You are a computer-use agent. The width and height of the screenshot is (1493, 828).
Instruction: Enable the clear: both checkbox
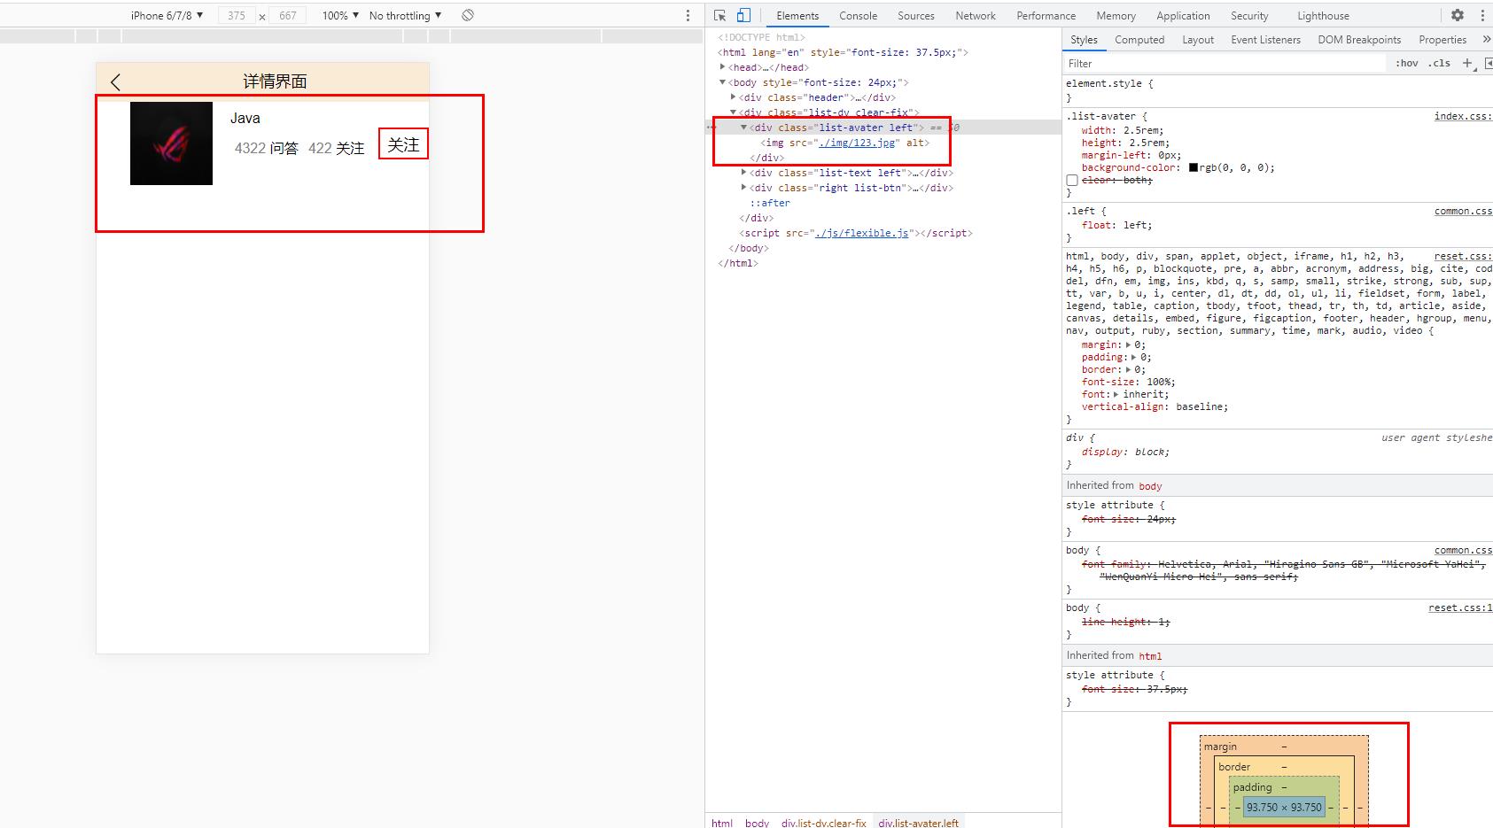[x=1072, y=180]
